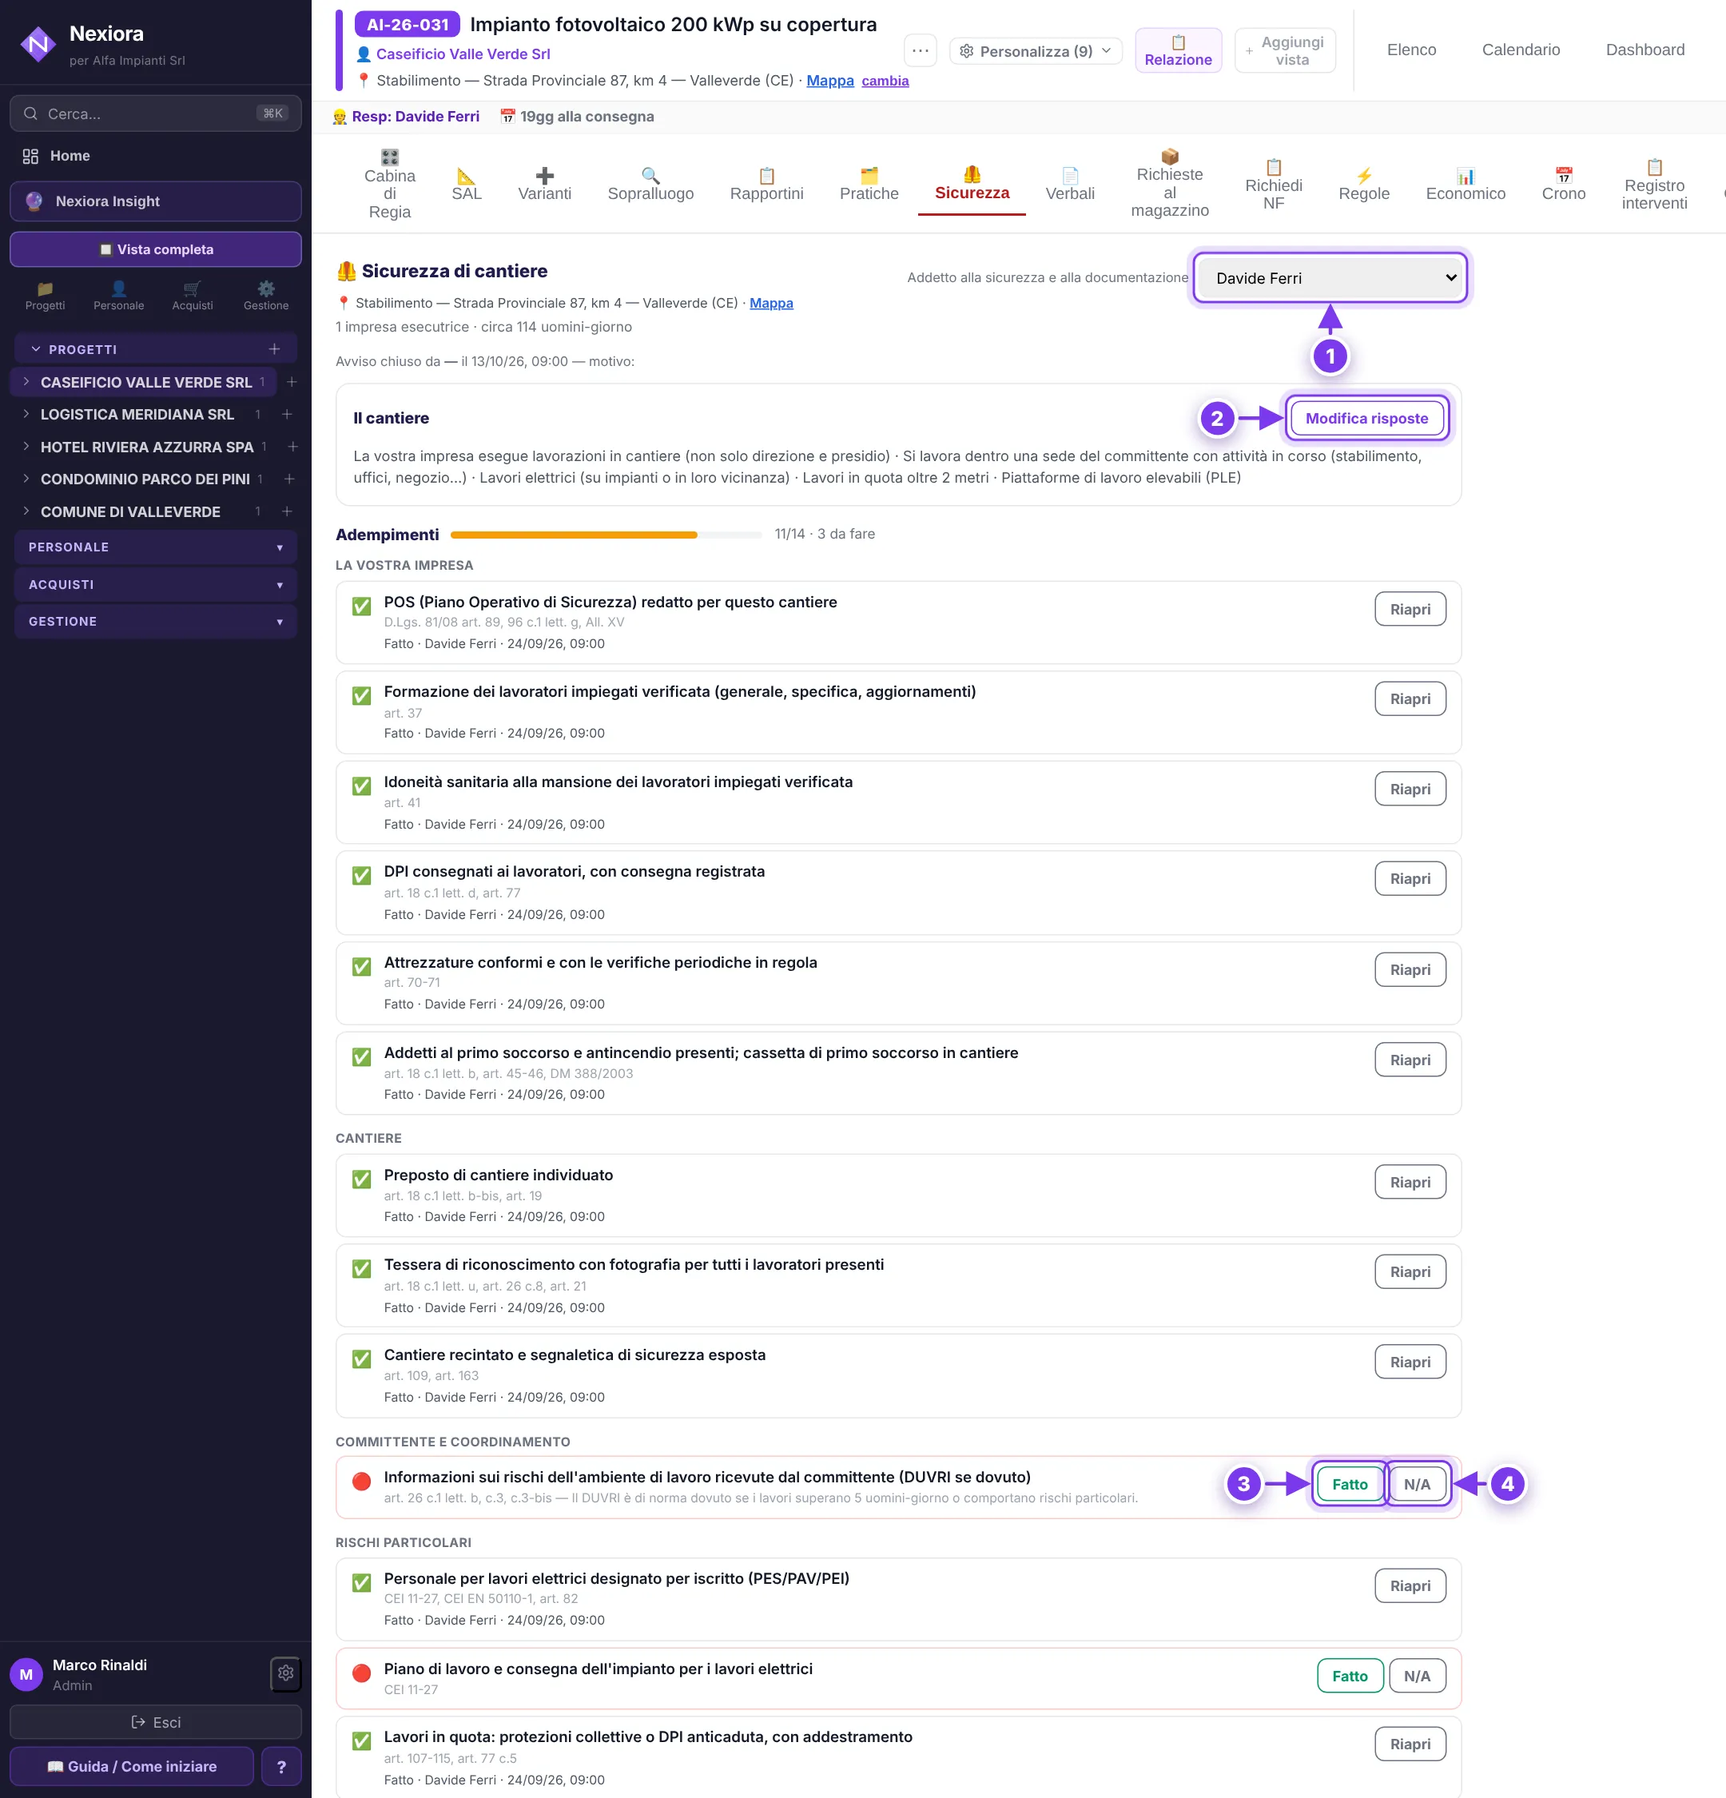Screen dimensions: 1726x1798
Task: Expand the ACQUISTI sidebar section
Action: 156,584
